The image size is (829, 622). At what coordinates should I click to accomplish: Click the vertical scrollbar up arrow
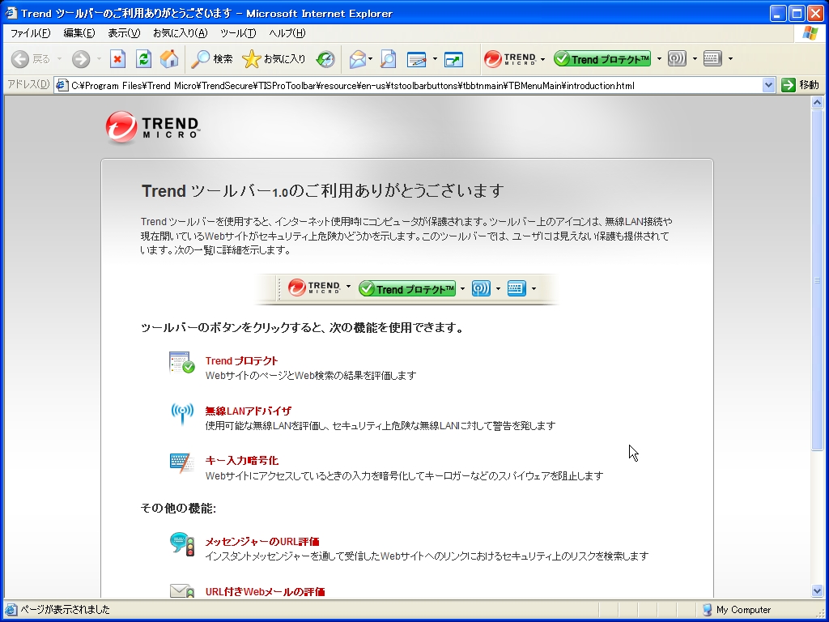tap(818, 103)
